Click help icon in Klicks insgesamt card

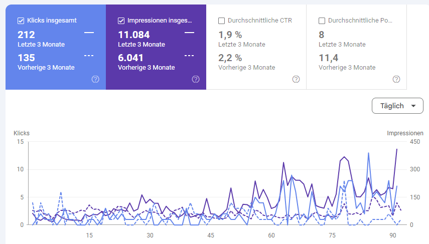pyautogui.click(x=95, y=79)
